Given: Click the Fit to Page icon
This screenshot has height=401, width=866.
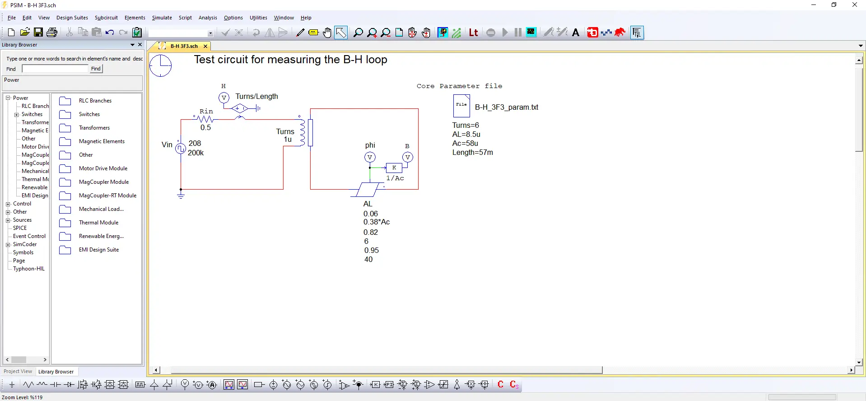Looking at the screenshot, I should (399, 33).
